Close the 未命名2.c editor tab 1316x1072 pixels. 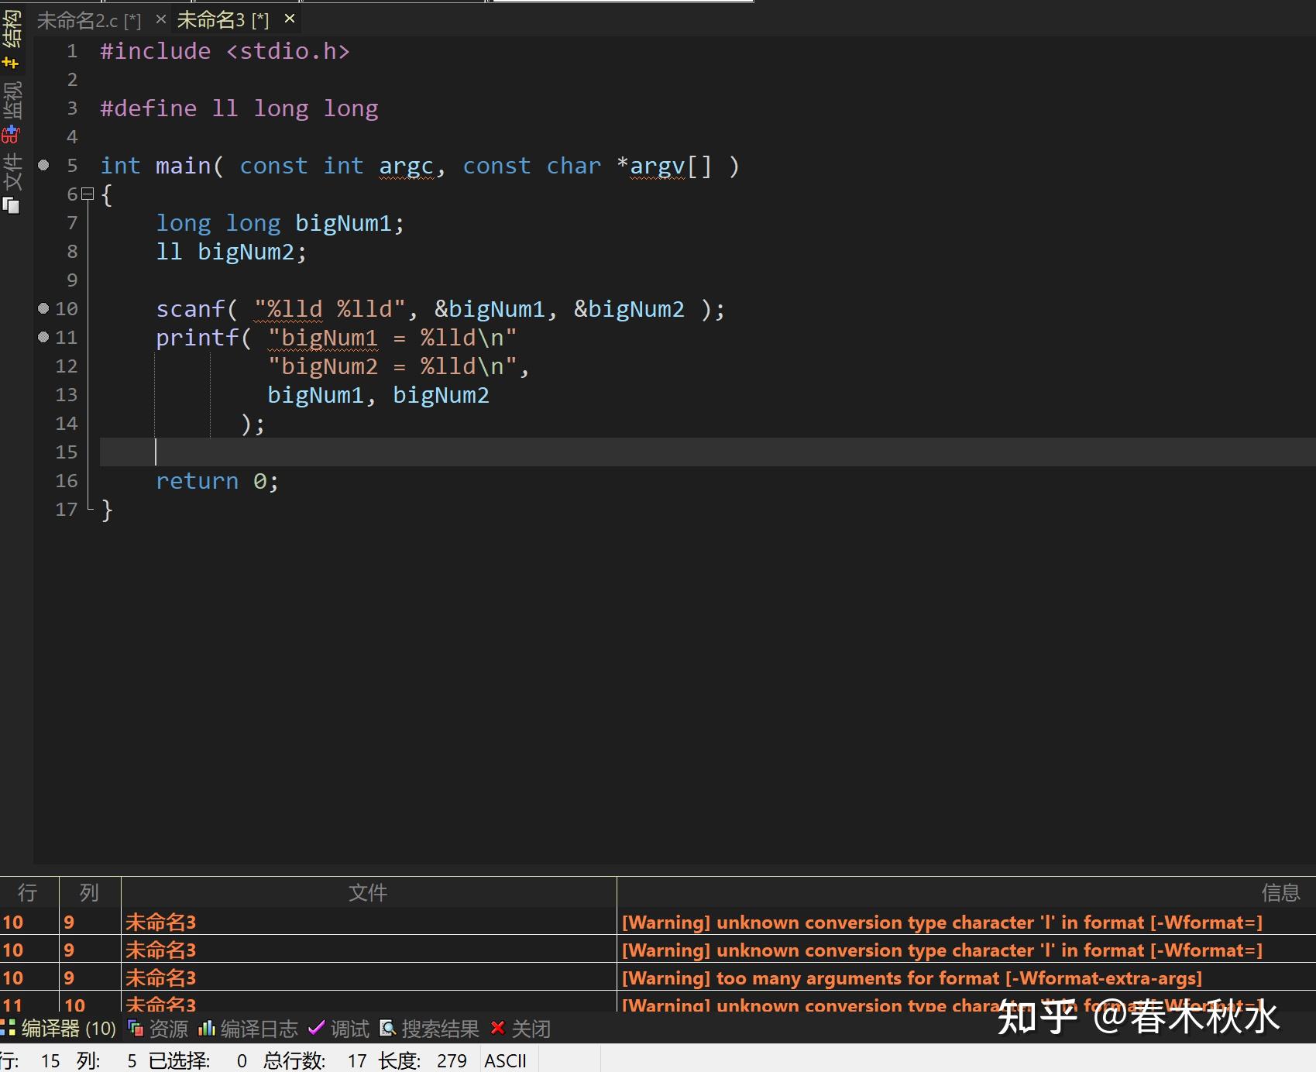pyautogui.click(x=160, y=19)
